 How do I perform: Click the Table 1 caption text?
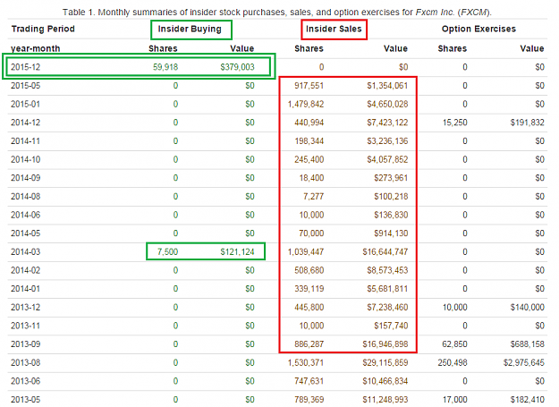coord(277,13)
